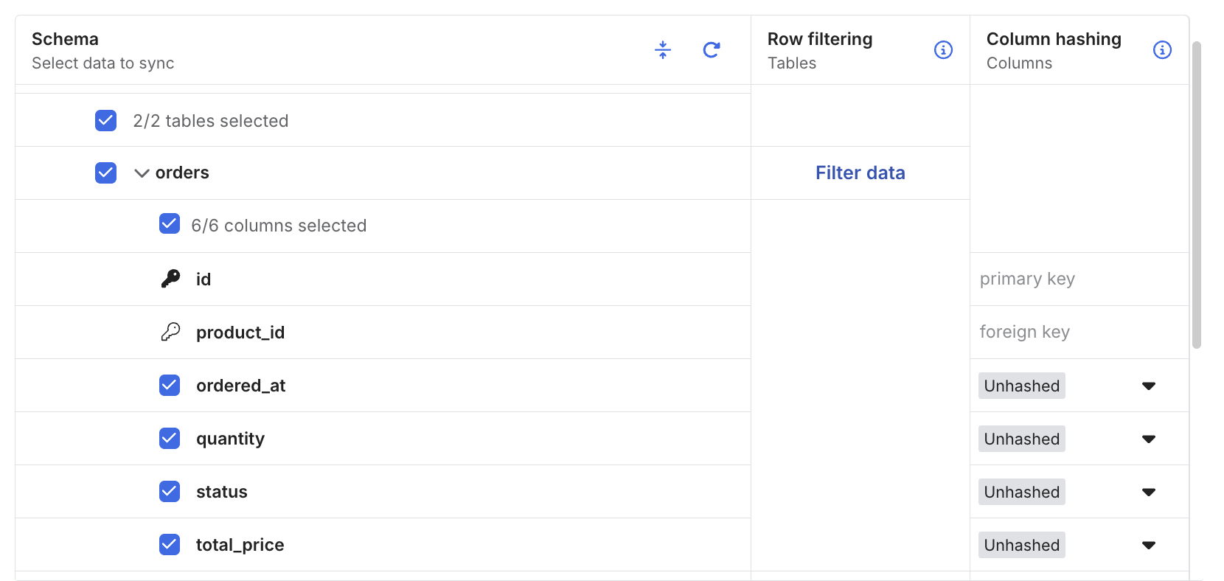Open Column hashing info icon
The height and width of the screenshot is (581, 1224).
tap(1162, 49)
